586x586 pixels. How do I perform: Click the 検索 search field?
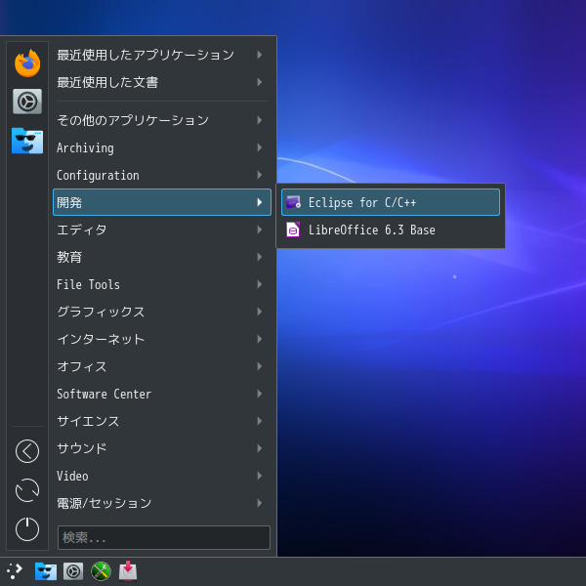point(164,537)
